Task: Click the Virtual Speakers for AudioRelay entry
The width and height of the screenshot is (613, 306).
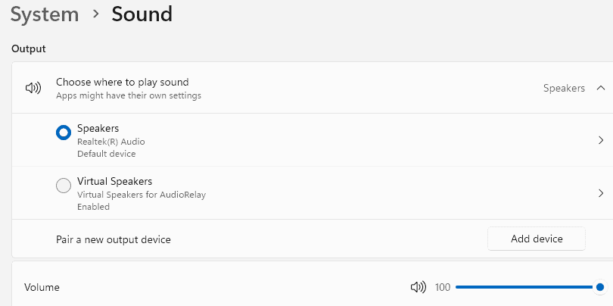Action: click(141, 194)
